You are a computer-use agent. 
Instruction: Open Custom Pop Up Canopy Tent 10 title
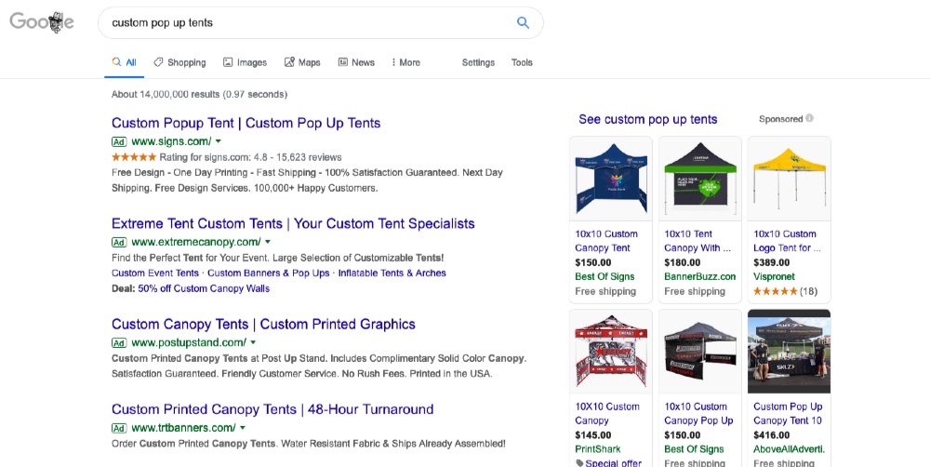point(788,414)
